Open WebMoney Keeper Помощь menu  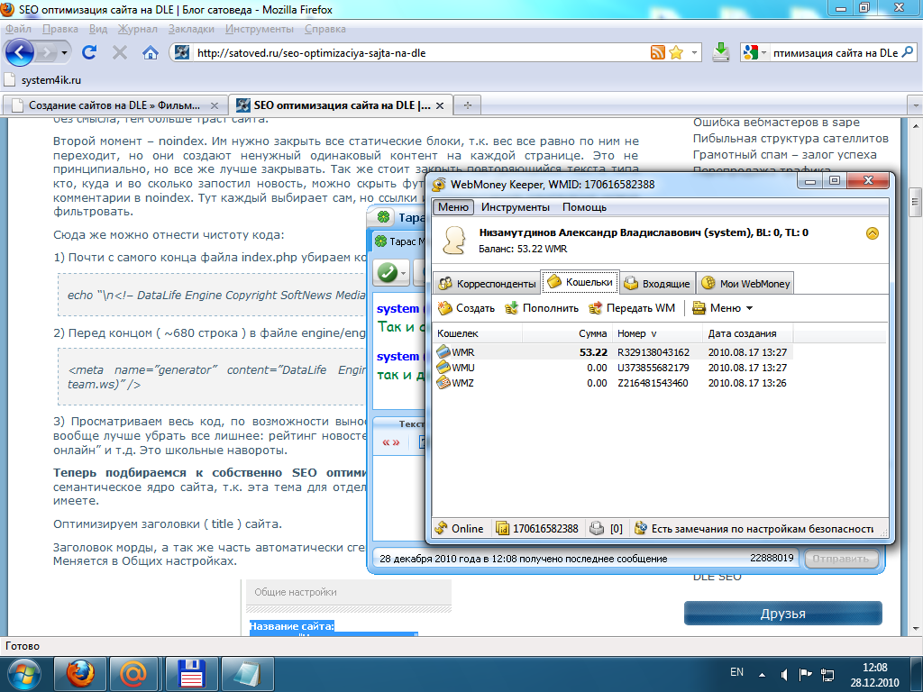[x=584, y=207]
